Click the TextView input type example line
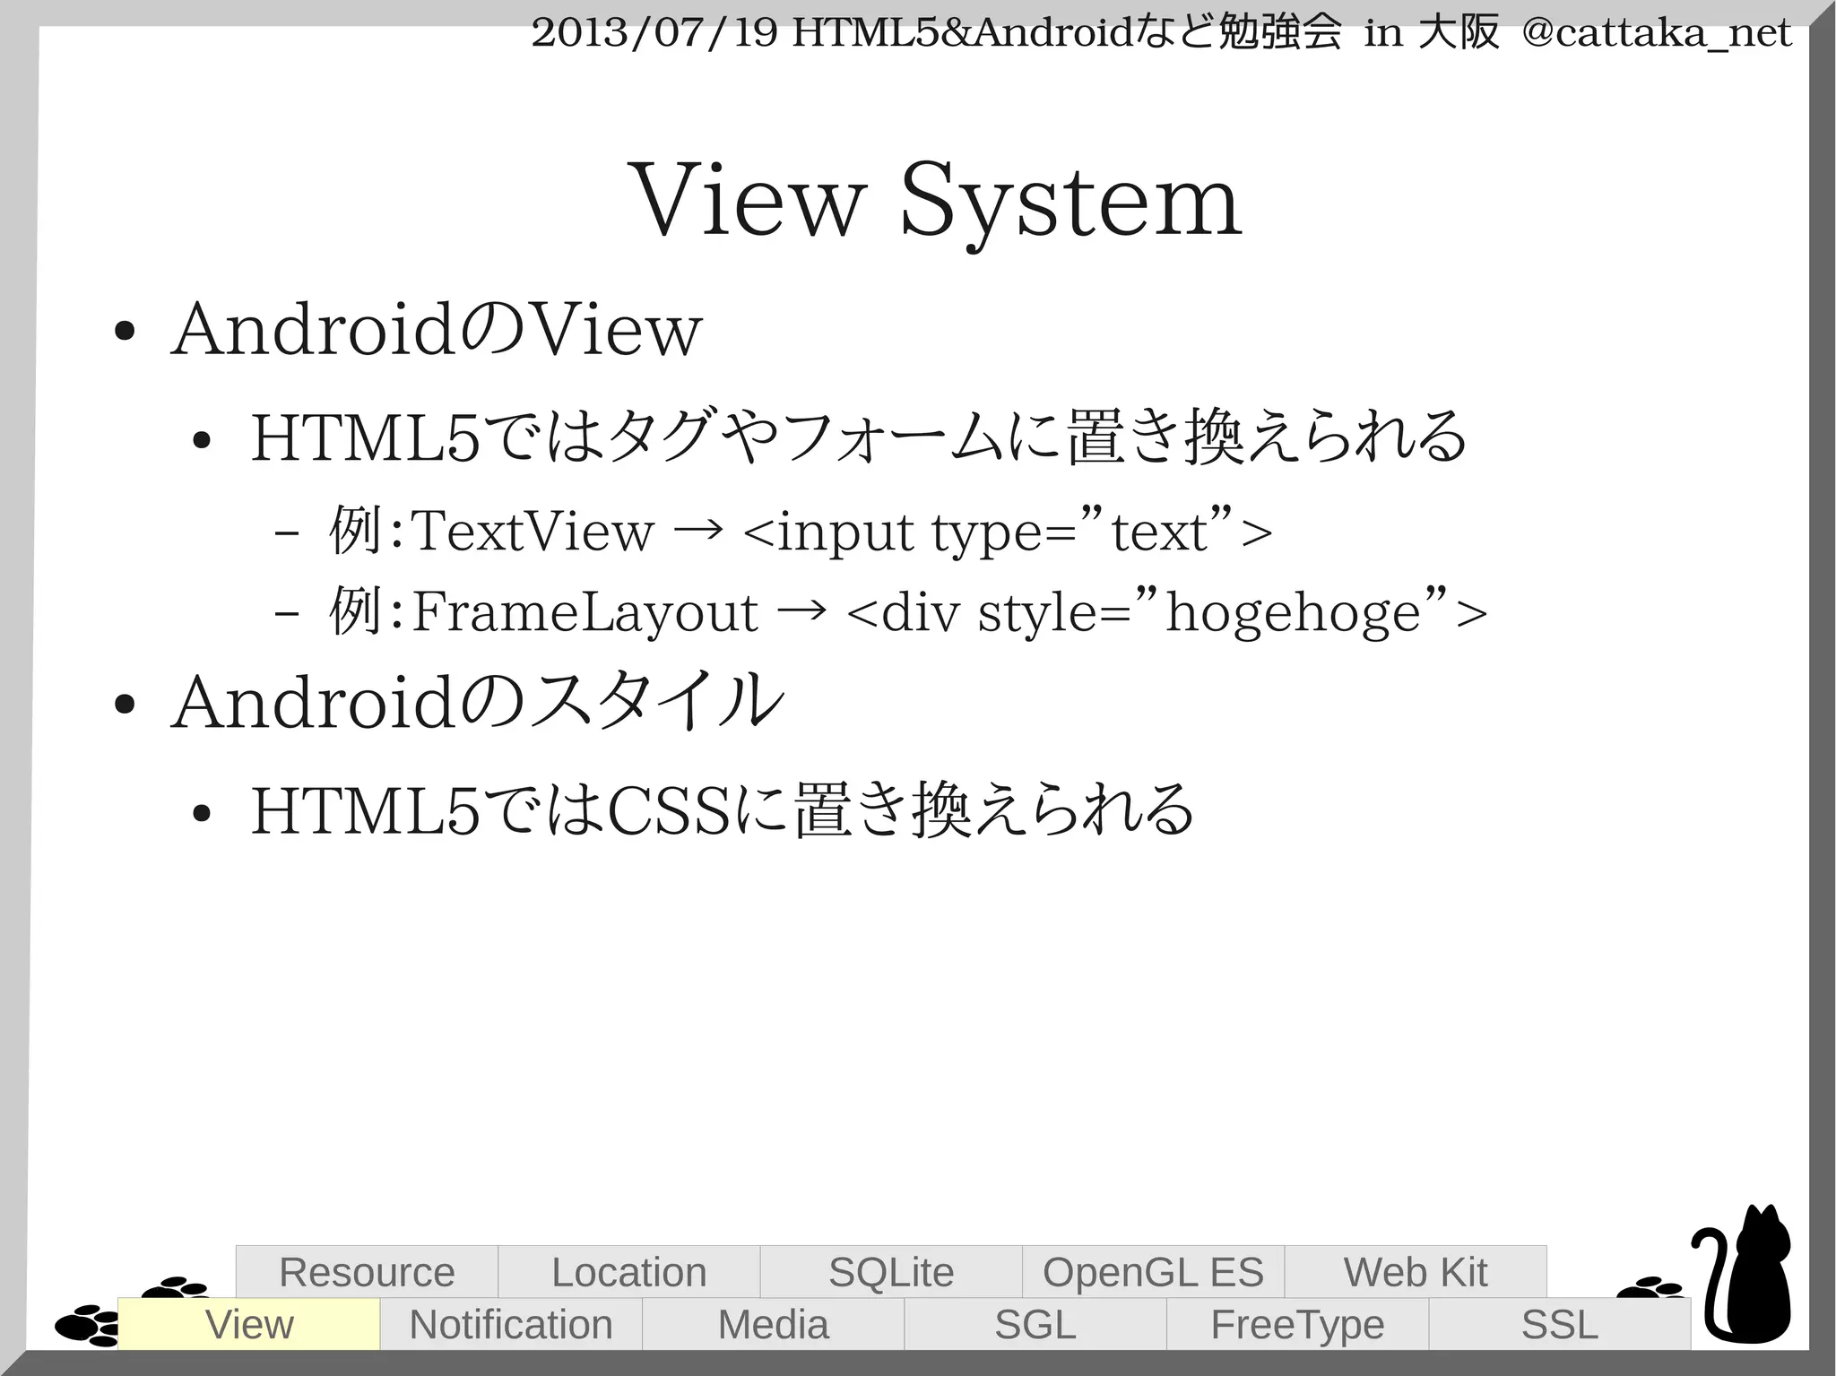The image size is (1836, 1376). [x=801, y=531]
